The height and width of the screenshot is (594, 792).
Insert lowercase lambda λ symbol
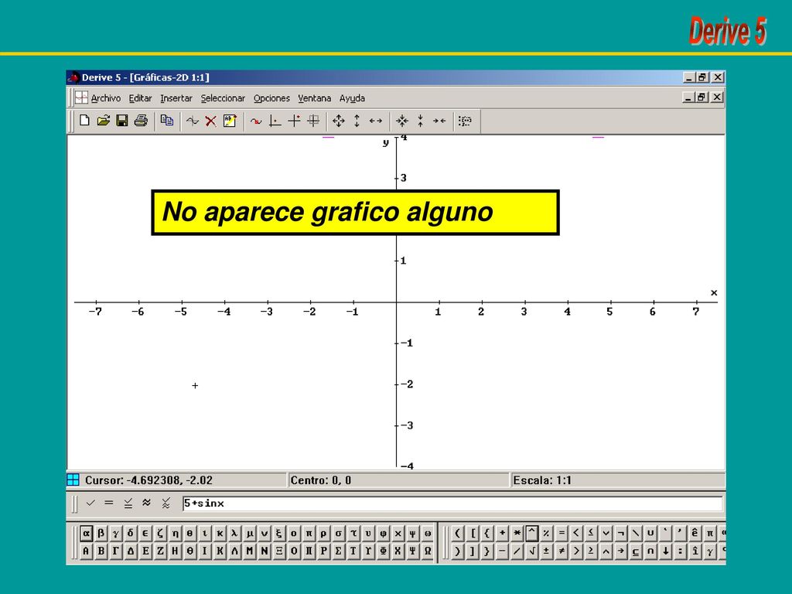pyautogui.click(x=234, y=533)
